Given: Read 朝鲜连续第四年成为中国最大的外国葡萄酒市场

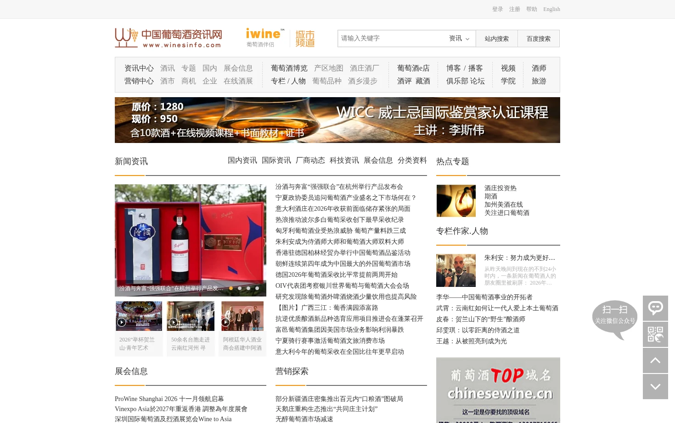Looking at the screenshot, I should (x=343, y=264).
